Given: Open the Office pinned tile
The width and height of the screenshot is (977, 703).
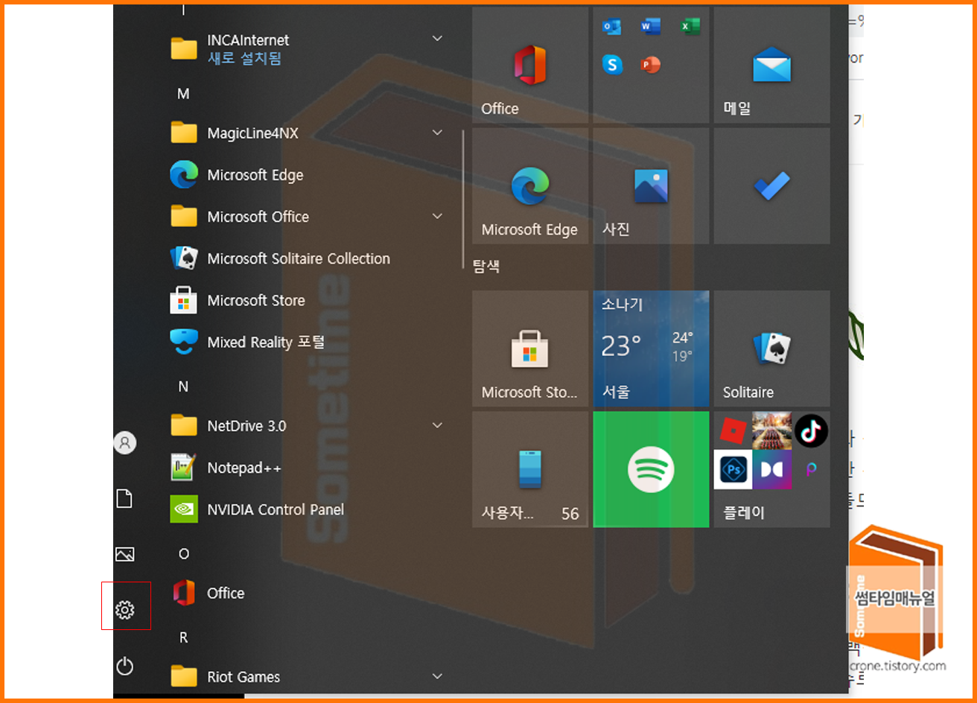Looking at the screenshot, I should click(530, 65).
